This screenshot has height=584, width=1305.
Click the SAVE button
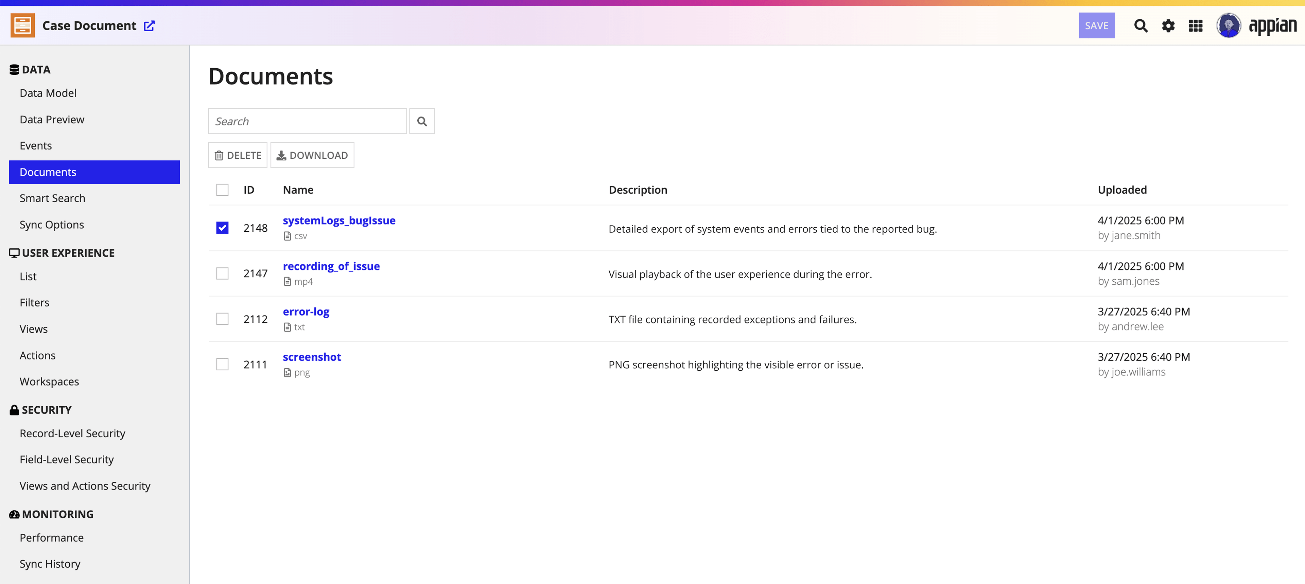pyautogui.click(x=1096, y=25)
